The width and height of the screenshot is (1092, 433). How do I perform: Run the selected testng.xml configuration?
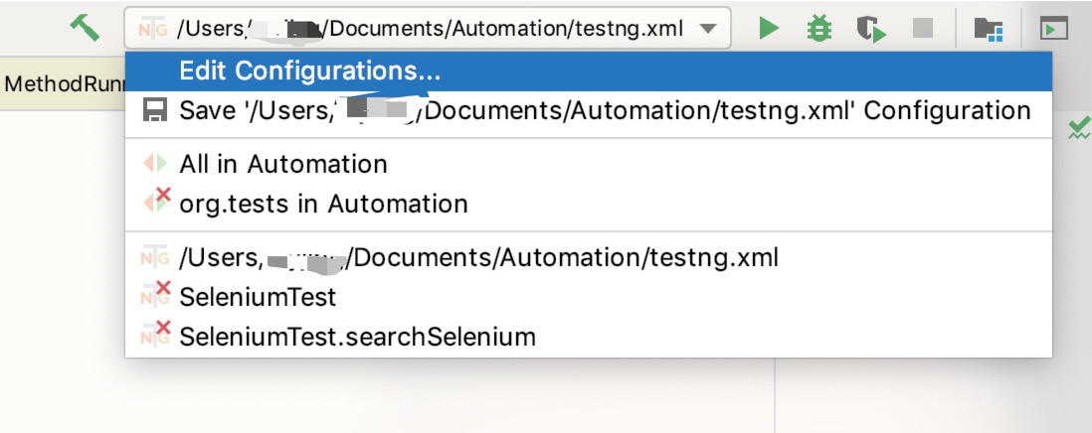point(768,29)
